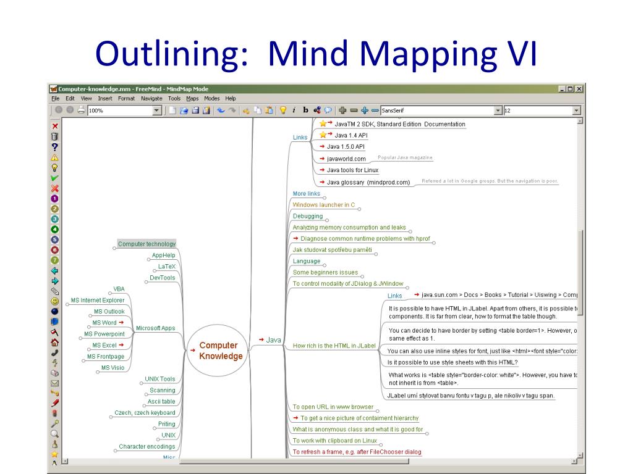The image size is (633, 474).
Task: Click the blue cloud icon in the toolbar
Action: (328, 110)
